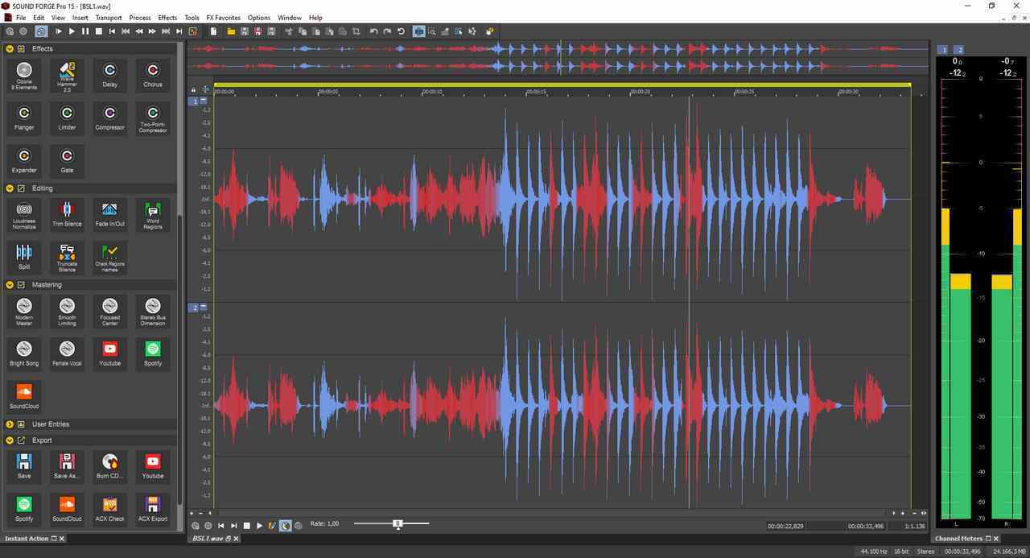Apply the Chorus effect
The width and height of the screenshot is (1030, 558).
[152, 75]
